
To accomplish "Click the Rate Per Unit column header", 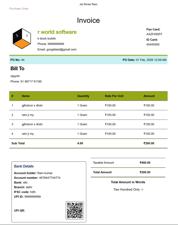I will (x=114, y=96).
